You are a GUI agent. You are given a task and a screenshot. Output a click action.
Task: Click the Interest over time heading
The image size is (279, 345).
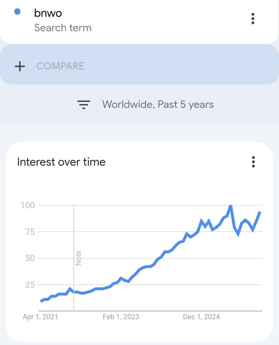coord(61,162)
